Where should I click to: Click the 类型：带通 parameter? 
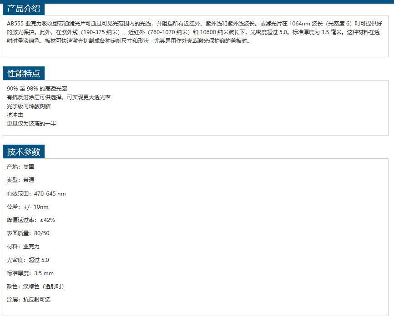20,180
